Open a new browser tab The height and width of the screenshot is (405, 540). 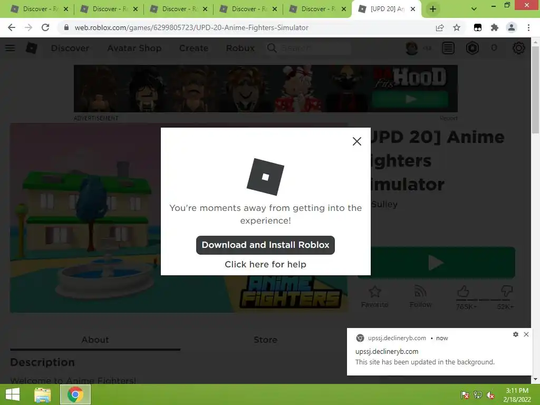[x=433, y=9]
